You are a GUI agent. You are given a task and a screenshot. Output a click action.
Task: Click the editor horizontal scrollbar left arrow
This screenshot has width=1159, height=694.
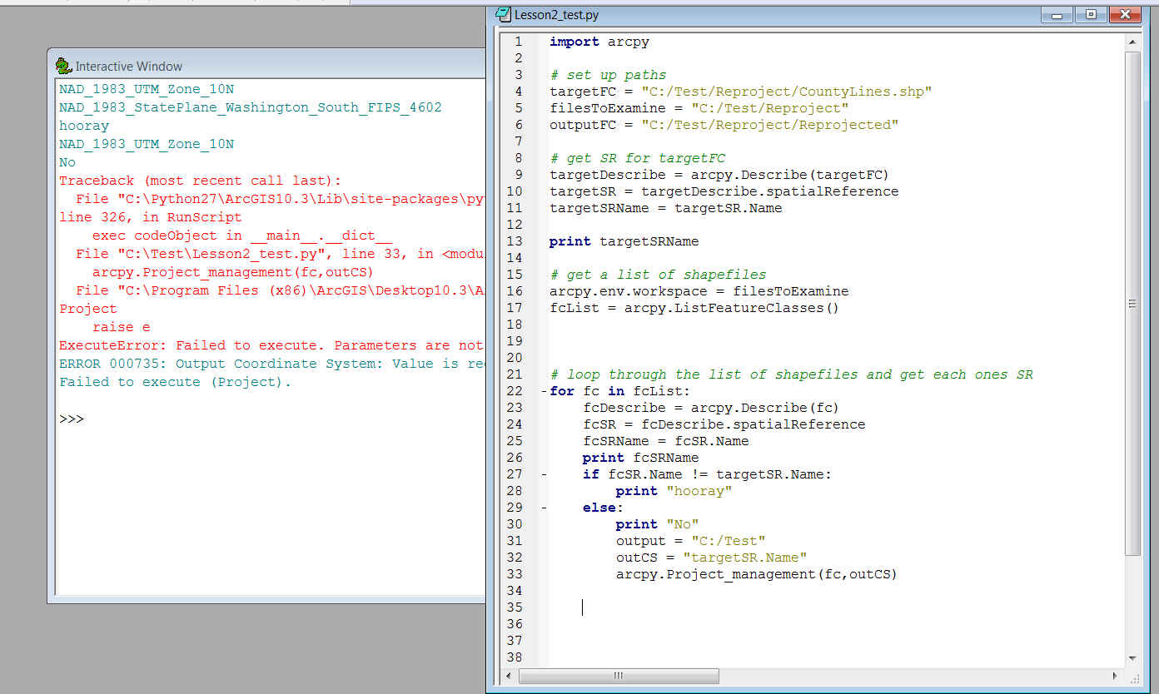click(x=510, y=676)
